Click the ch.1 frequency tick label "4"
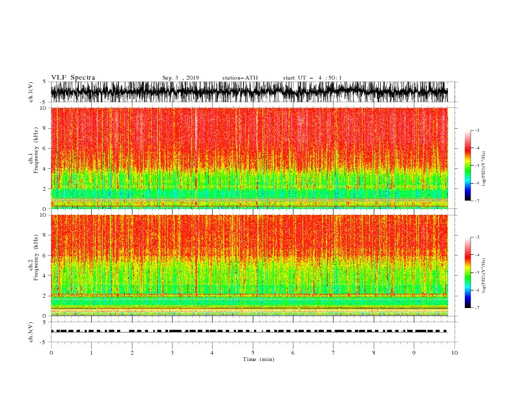512x396 pixels. (x=45, y=169)
